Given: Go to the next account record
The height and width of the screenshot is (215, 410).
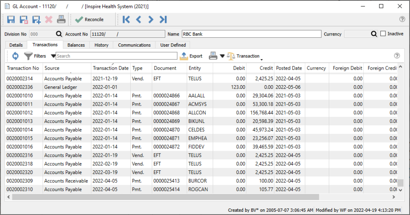Looking at the screenshot, I should click(x=151, y=19).
